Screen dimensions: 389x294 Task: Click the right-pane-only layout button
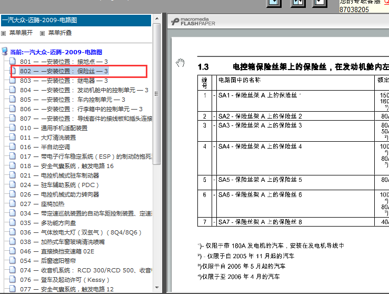tap(320, 4)
